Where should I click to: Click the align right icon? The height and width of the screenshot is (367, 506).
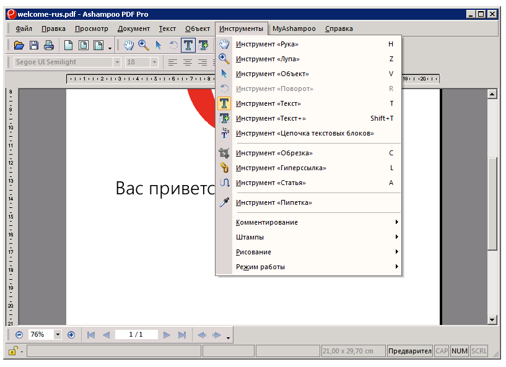(203, 63)
